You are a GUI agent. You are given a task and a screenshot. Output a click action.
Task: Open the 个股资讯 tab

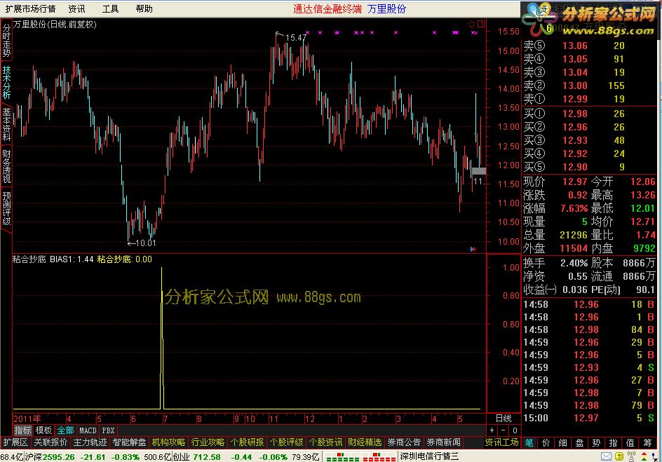pos(325,442)
